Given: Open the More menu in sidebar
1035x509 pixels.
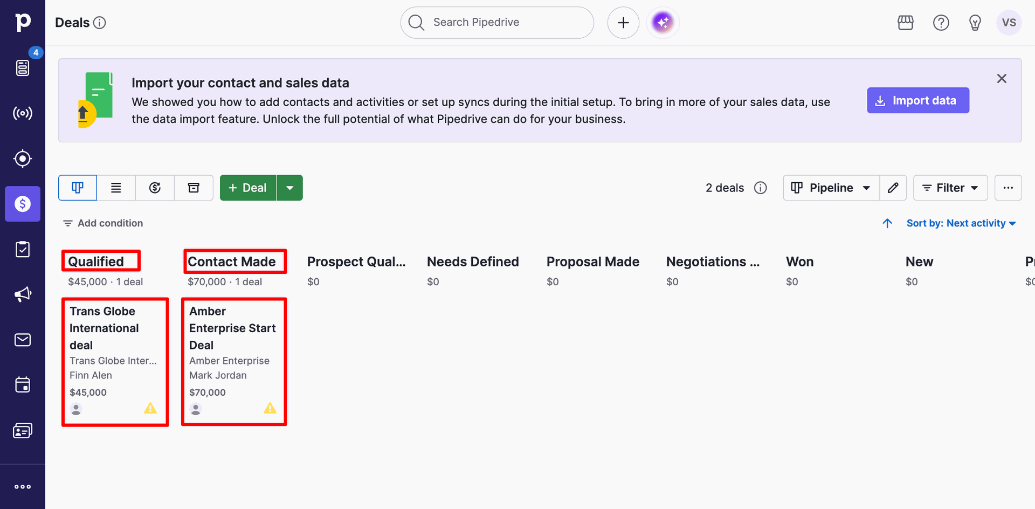Looking at the screenshot, I should coord(23,486).
